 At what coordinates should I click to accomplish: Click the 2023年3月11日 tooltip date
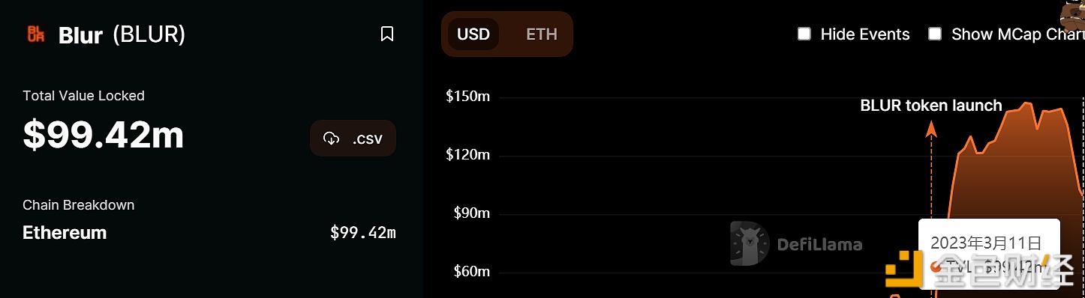point(986,243)
